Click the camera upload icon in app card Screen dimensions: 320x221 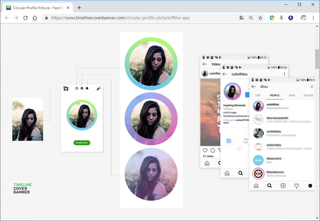pos(66,88)
